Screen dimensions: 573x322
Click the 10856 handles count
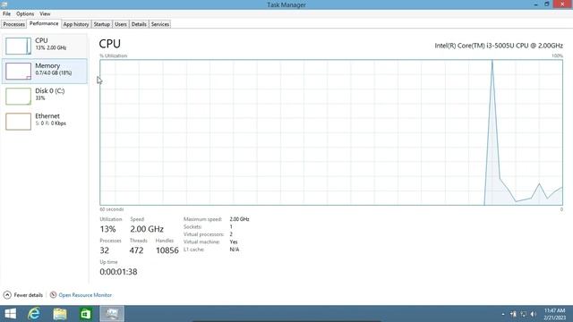[167, 250]
